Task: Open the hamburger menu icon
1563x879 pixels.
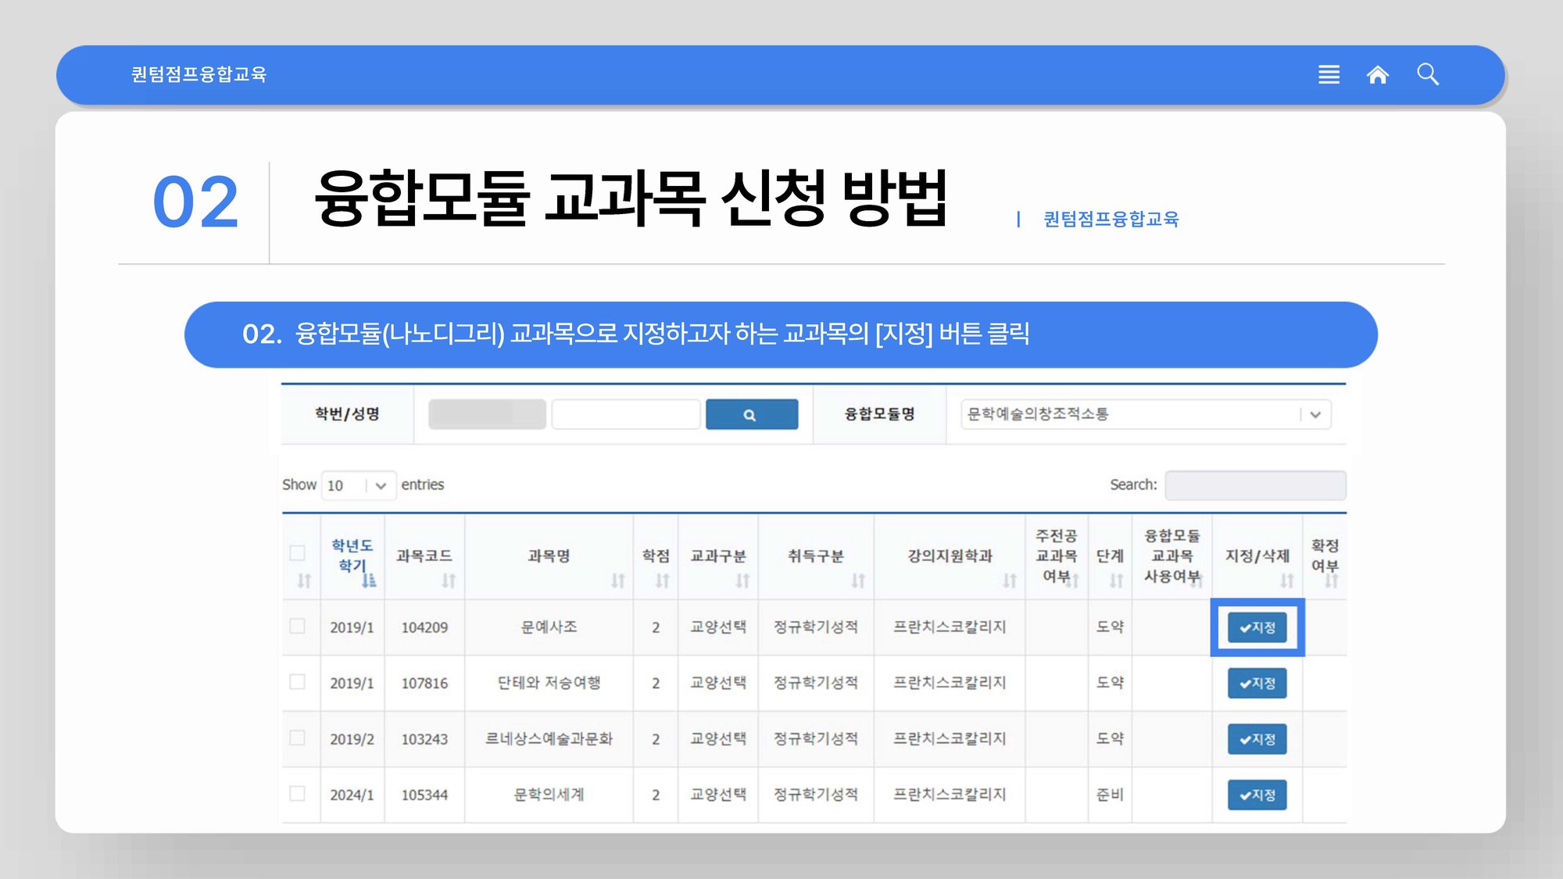Action: tap(1329, 74)
